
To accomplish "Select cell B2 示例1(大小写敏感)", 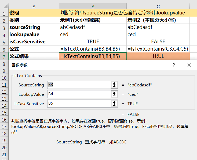I will point(93,20).
